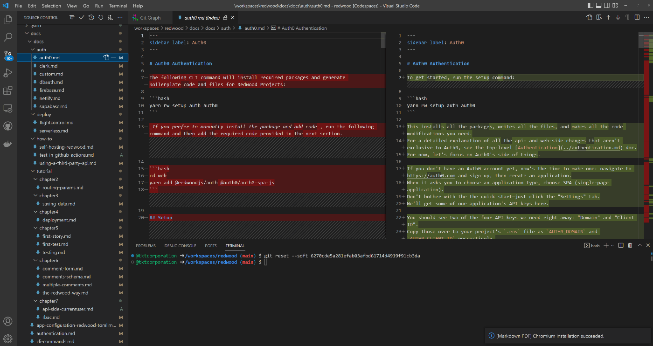Viewport: 653px width, 346px height.
Task: Switch to the Git Graph tab
Action: tap(150, 18)
